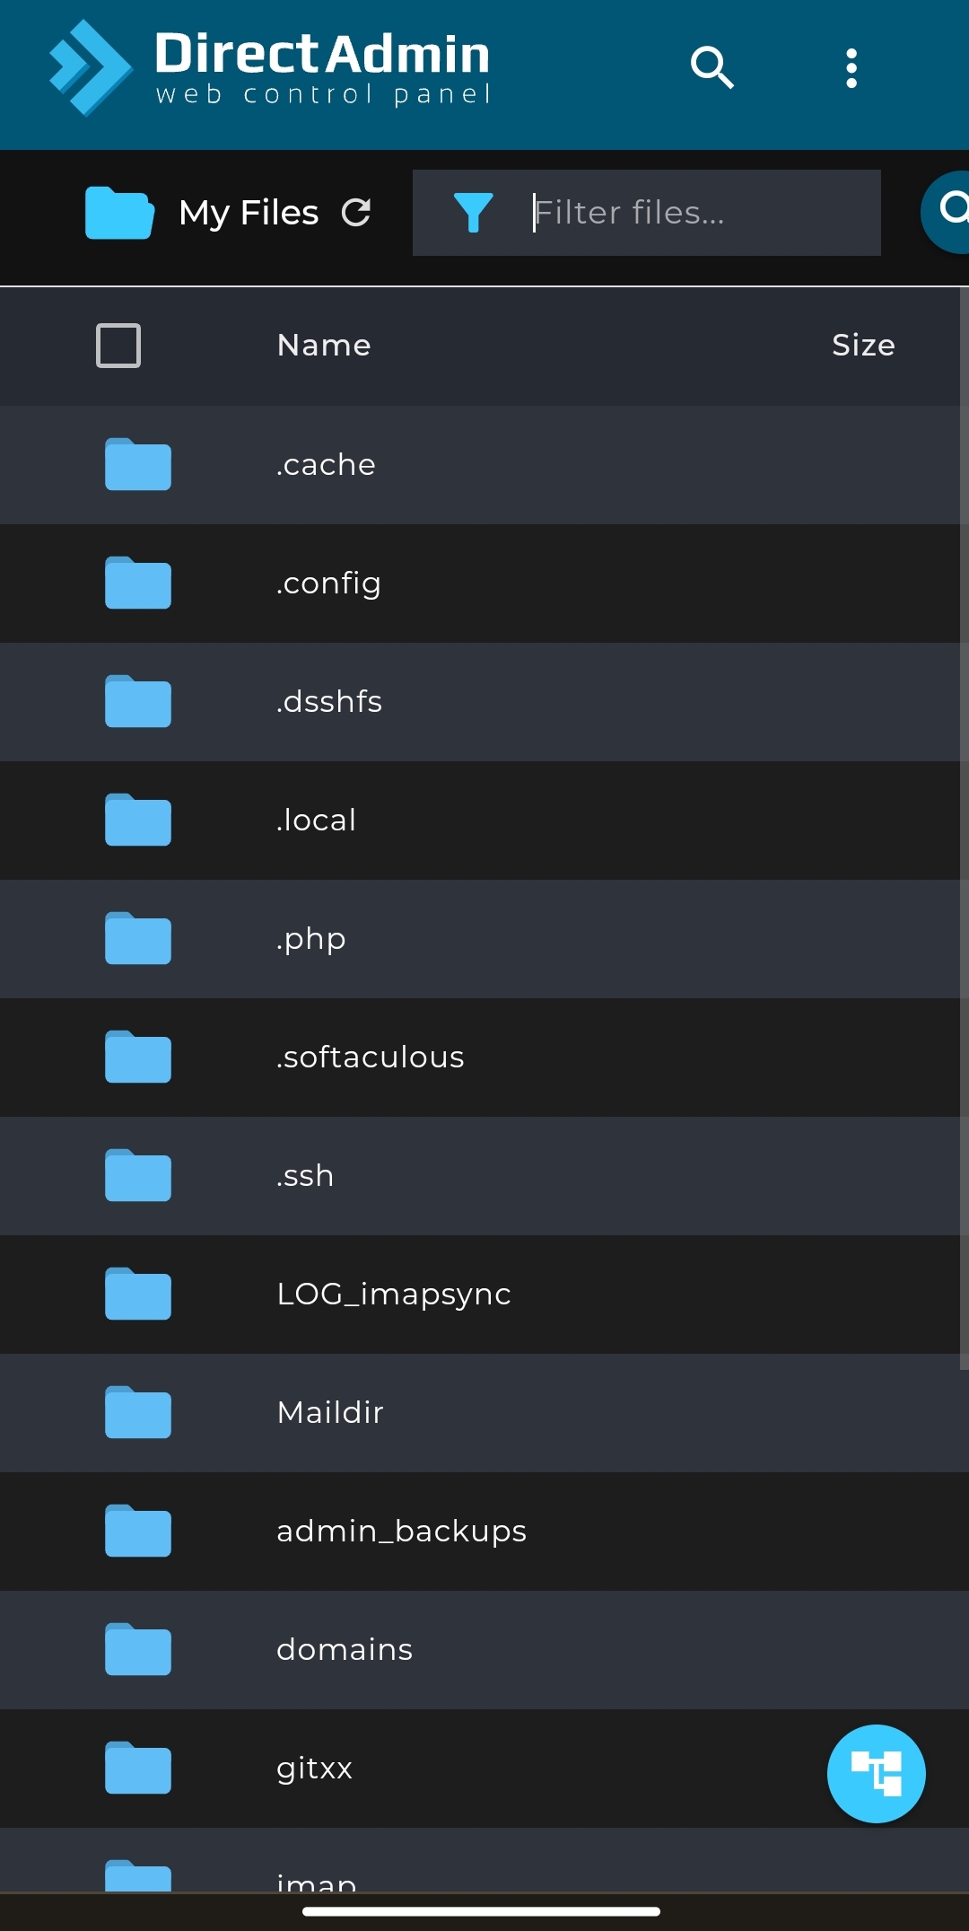The height and width of the screenshot is (1931, 969).
Task: Click the .config folder icon
Action: (x=137, y=584)
